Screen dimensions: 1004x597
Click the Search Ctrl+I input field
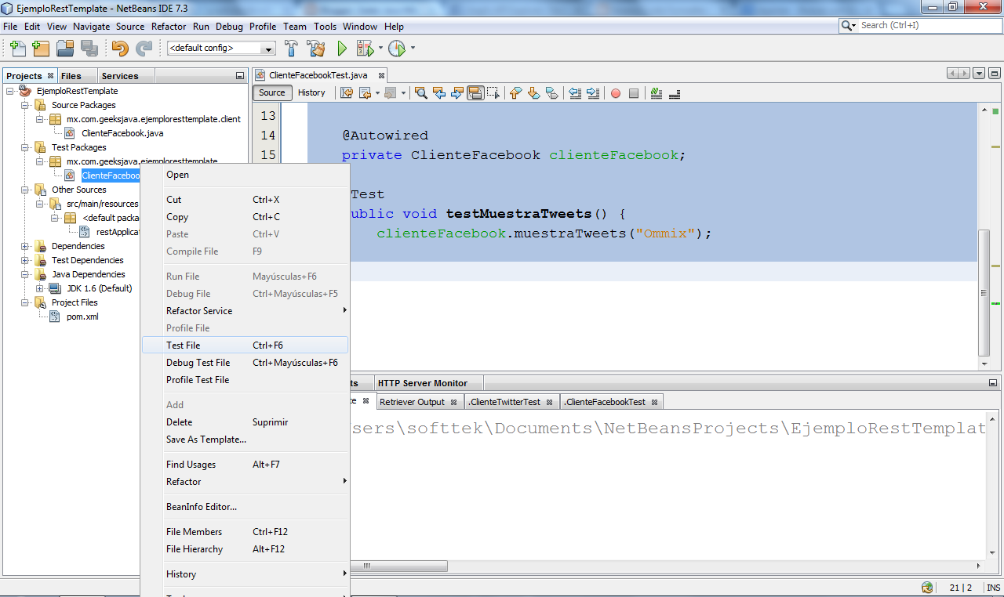926,25
